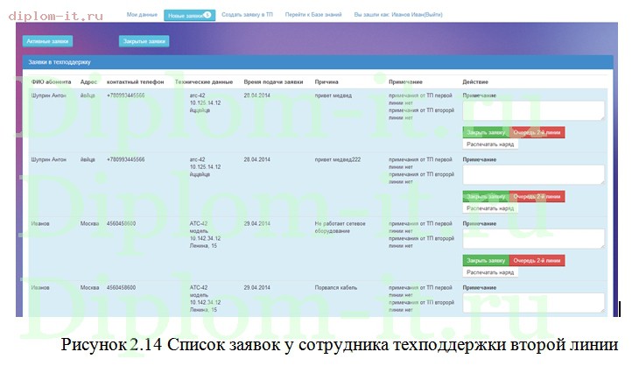Click the new requests count badge
This screenshot has width=632, height=366.
click(207, 15)
